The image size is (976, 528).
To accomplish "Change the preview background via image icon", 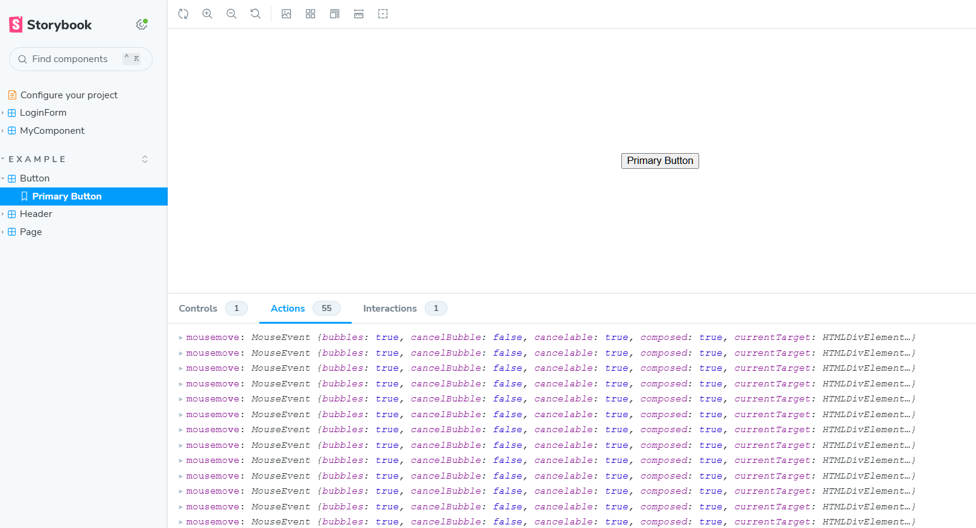I will (x=287, y=14).
